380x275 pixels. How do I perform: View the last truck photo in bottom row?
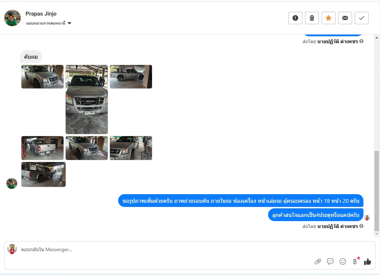[44, 174]
